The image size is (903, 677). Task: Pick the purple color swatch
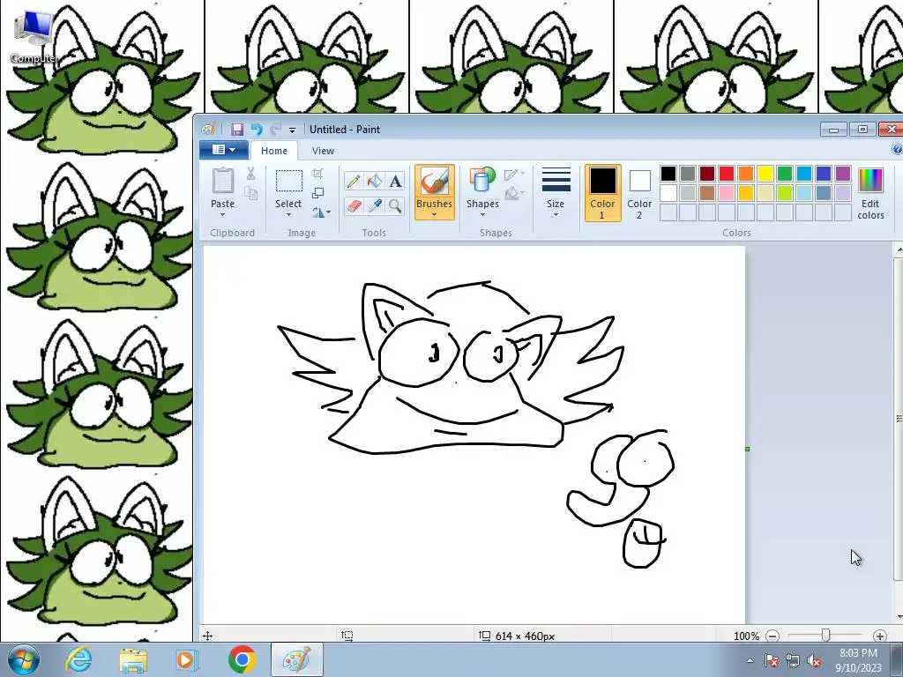[x=843, y=174]
